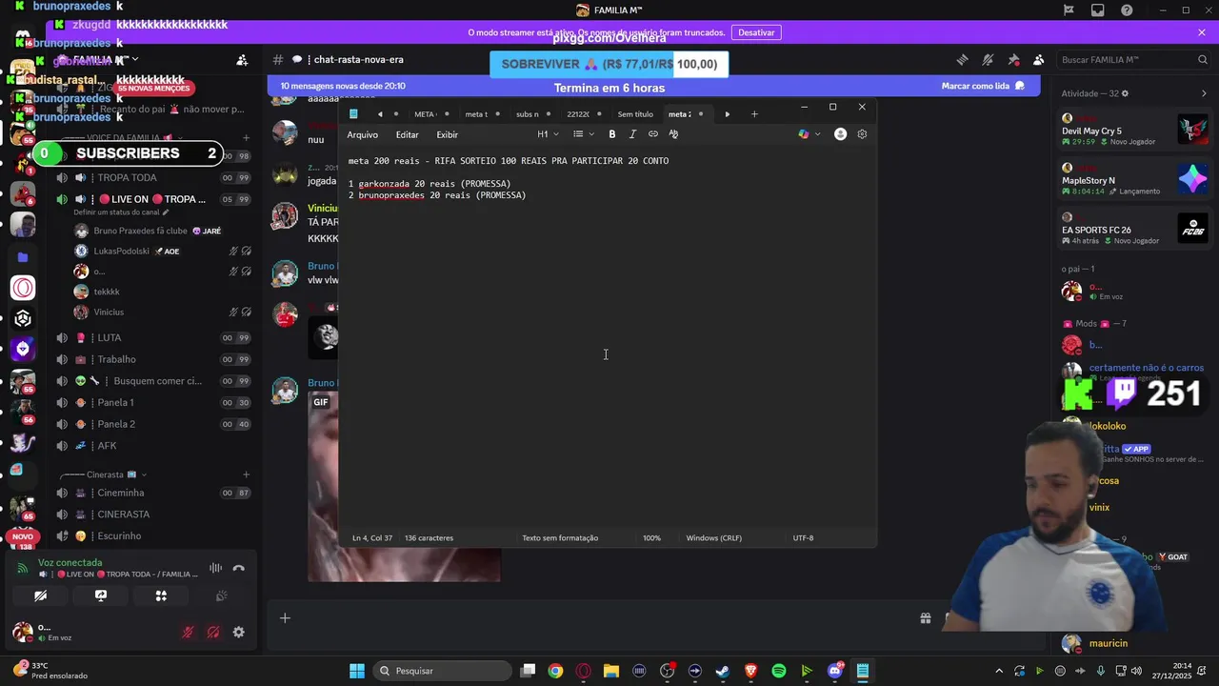This screenshot has width=1219, height=686.
Task: Click 'Texto sem formatação' in status bar
Action: pyautogui.click(x=560, y=538)
